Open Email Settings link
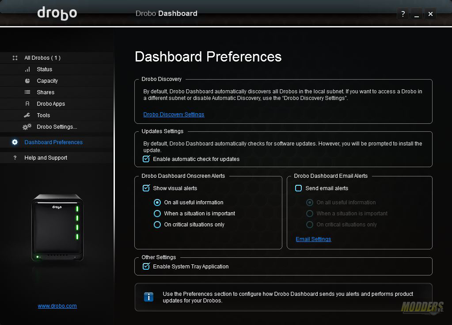This screenshot has height=325, width=452. coord(313,239)
